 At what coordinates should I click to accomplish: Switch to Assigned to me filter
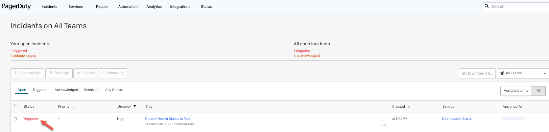pos(516,91)
